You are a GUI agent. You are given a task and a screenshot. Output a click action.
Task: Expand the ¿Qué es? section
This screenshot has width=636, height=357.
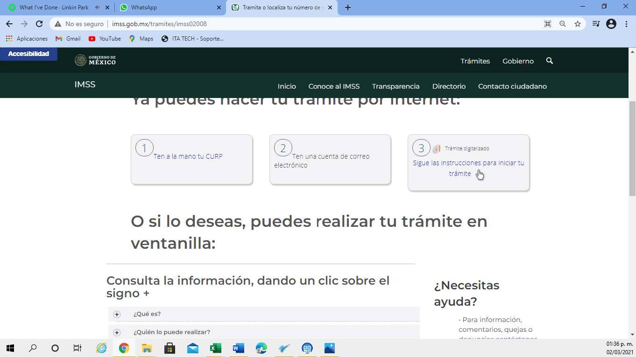point(264,314)
